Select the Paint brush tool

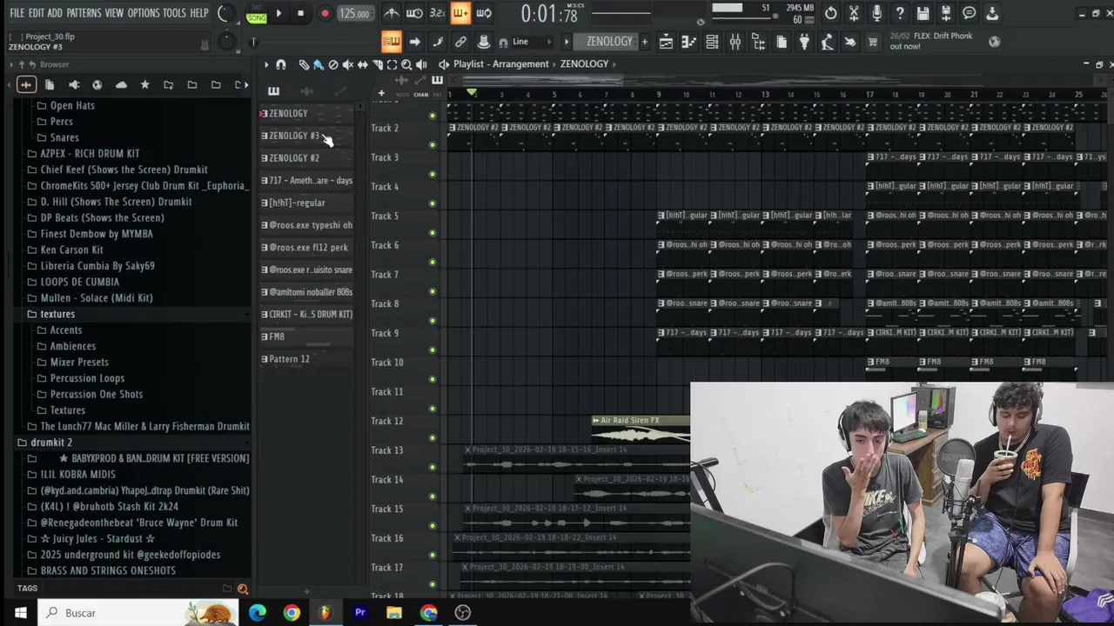point(319,64)
